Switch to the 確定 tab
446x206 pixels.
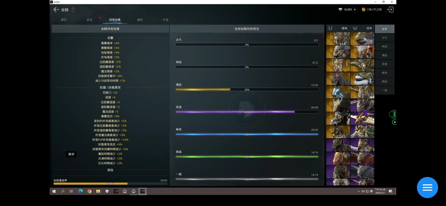pos(140,20)
